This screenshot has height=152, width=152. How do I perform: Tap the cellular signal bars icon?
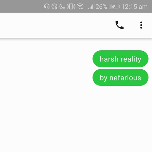(91, 7)
